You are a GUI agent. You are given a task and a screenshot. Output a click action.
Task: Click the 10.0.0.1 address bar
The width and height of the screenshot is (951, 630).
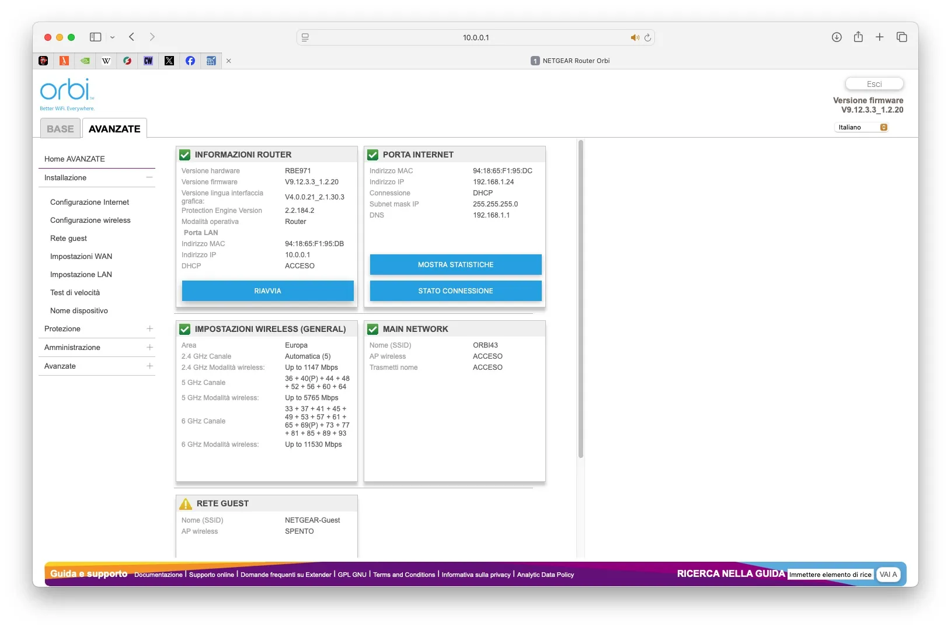coord(476,37)
